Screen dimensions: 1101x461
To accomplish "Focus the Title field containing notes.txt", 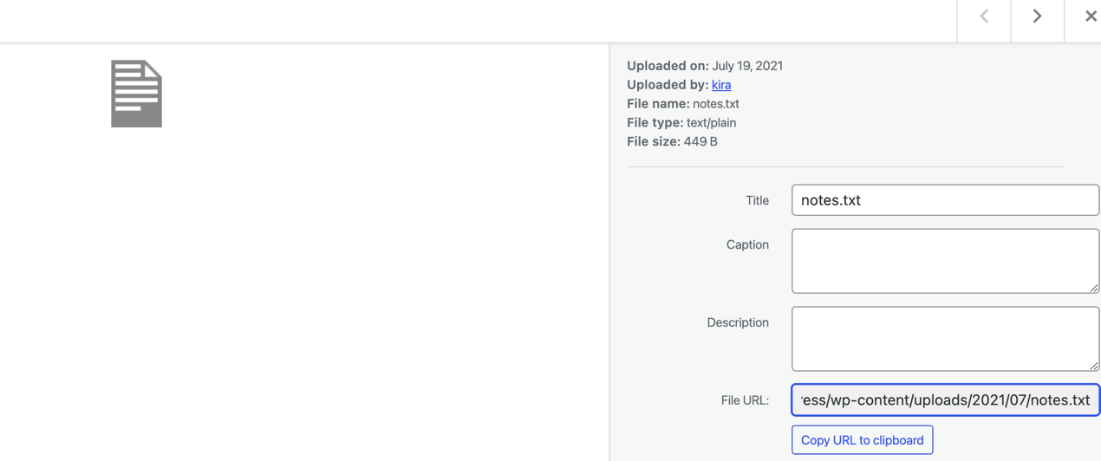I will pyautogui.click(x=945, y=200).
